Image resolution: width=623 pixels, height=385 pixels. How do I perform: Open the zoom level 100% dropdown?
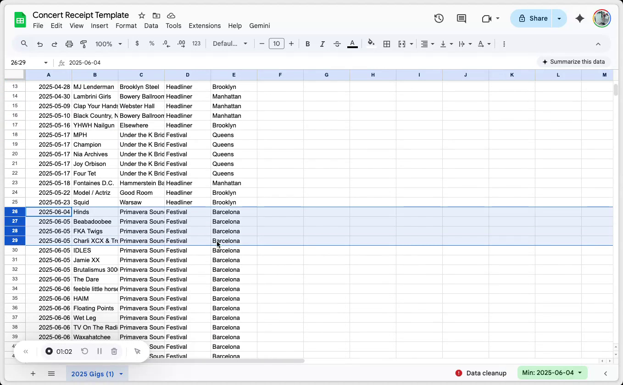pyautogui.click(x=109, y=44)
